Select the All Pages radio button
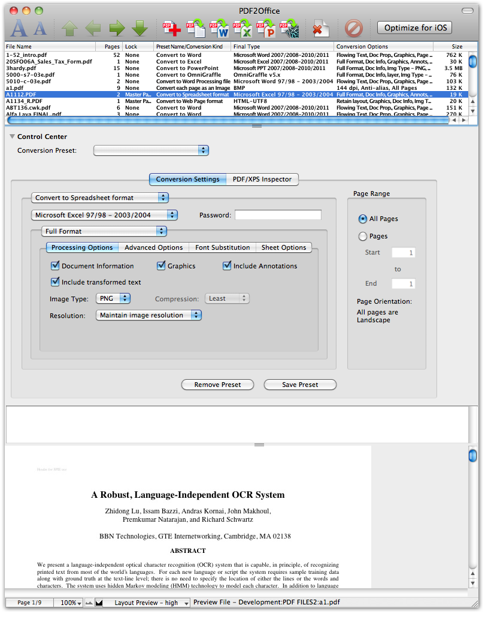This screenshot has width=485, height=617. click(x=363, y=219)
